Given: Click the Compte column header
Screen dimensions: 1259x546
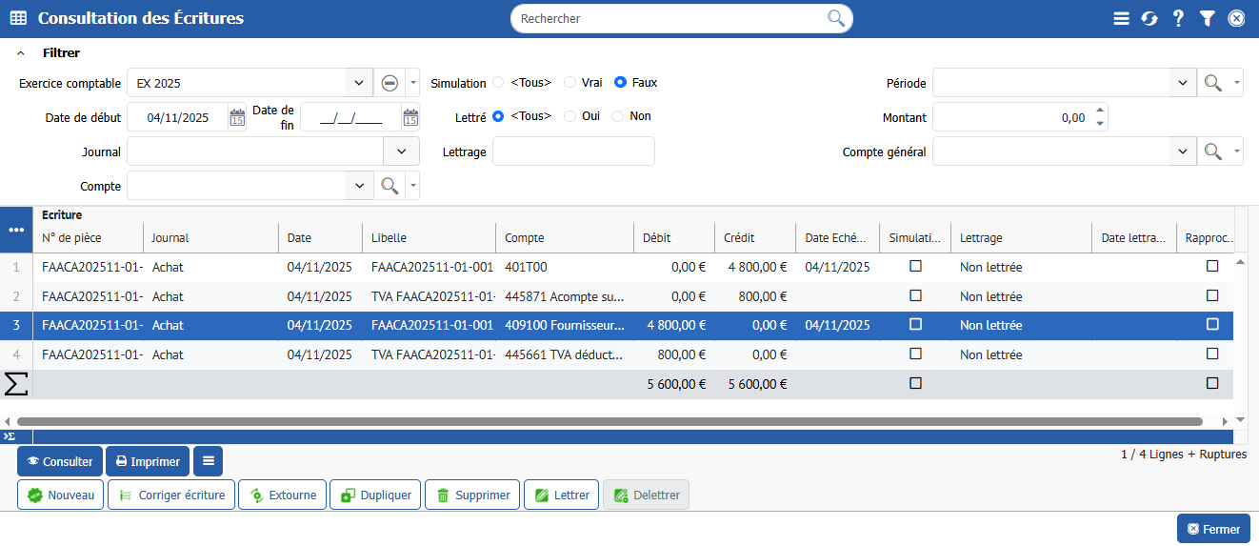Looking at the screenshot, I should [525, 238].
